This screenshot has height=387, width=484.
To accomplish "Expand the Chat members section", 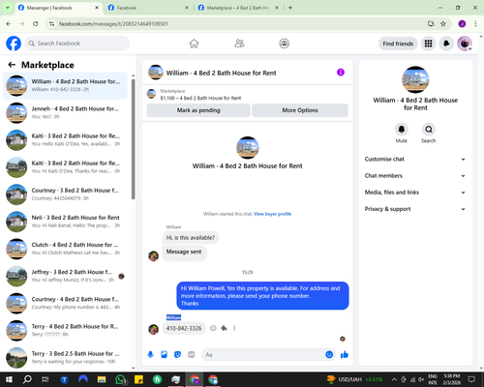I will pyautogui.click(x=415, y=176).
